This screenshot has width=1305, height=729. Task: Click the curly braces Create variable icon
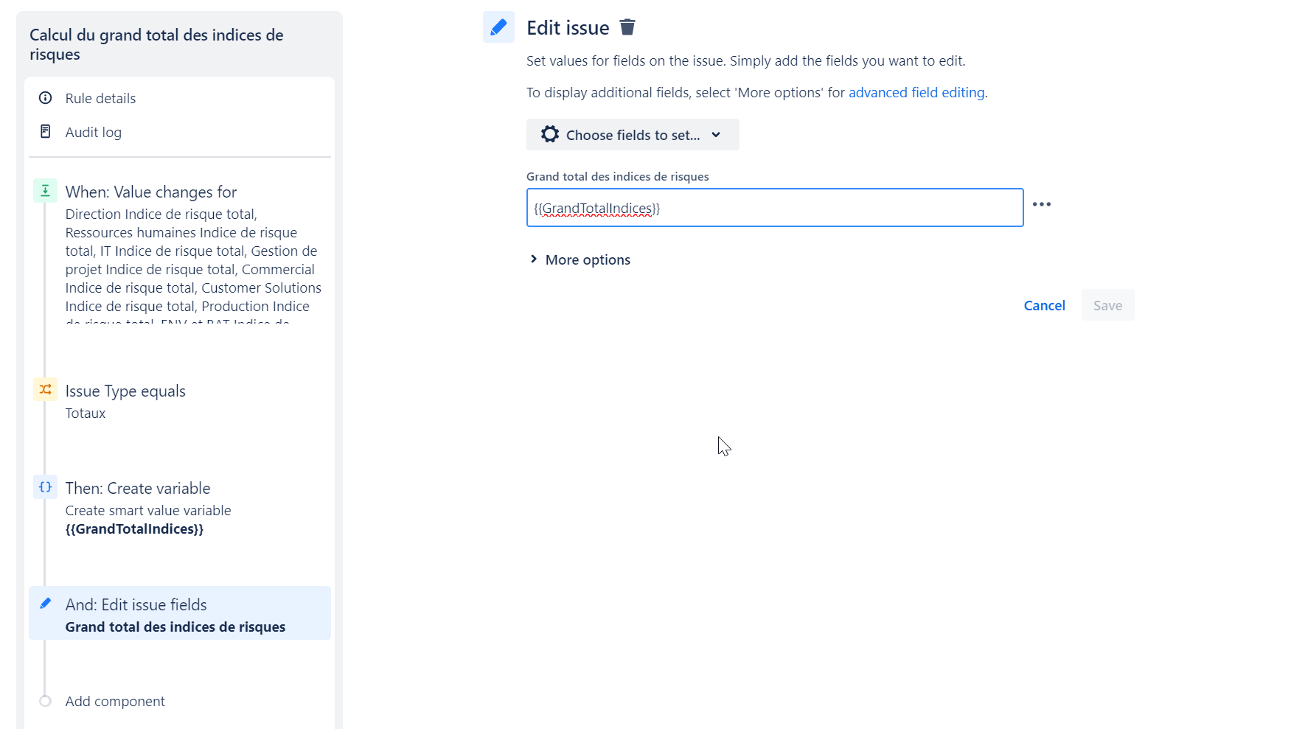45,487
